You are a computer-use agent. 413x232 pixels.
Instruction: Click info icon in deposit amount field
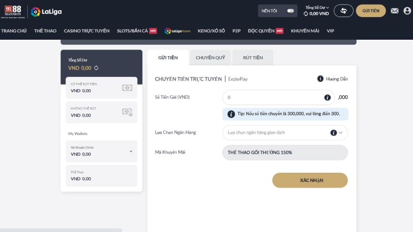coord(327,97)
